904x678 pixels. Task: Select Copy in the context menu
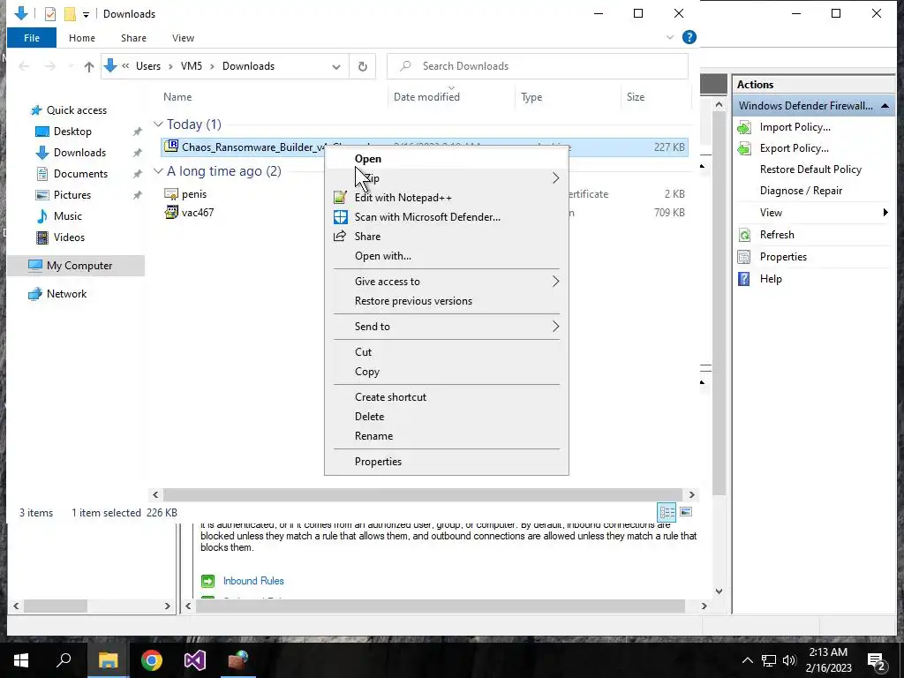367,372
